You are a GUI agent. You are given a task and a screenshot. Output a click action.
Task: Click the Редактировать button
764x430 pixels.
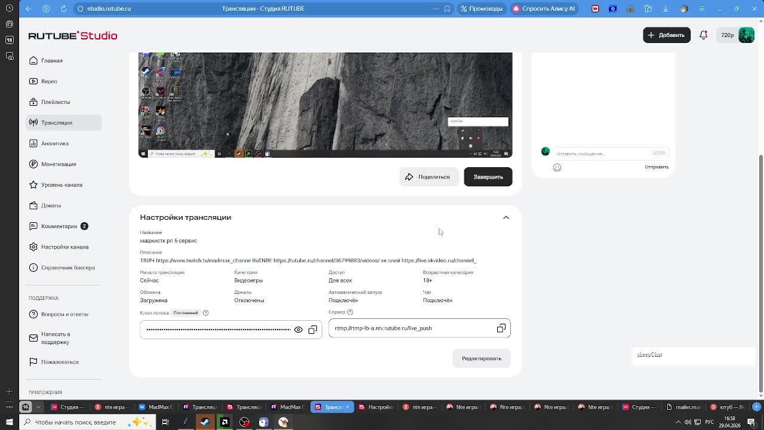click(x=481, y=358)
